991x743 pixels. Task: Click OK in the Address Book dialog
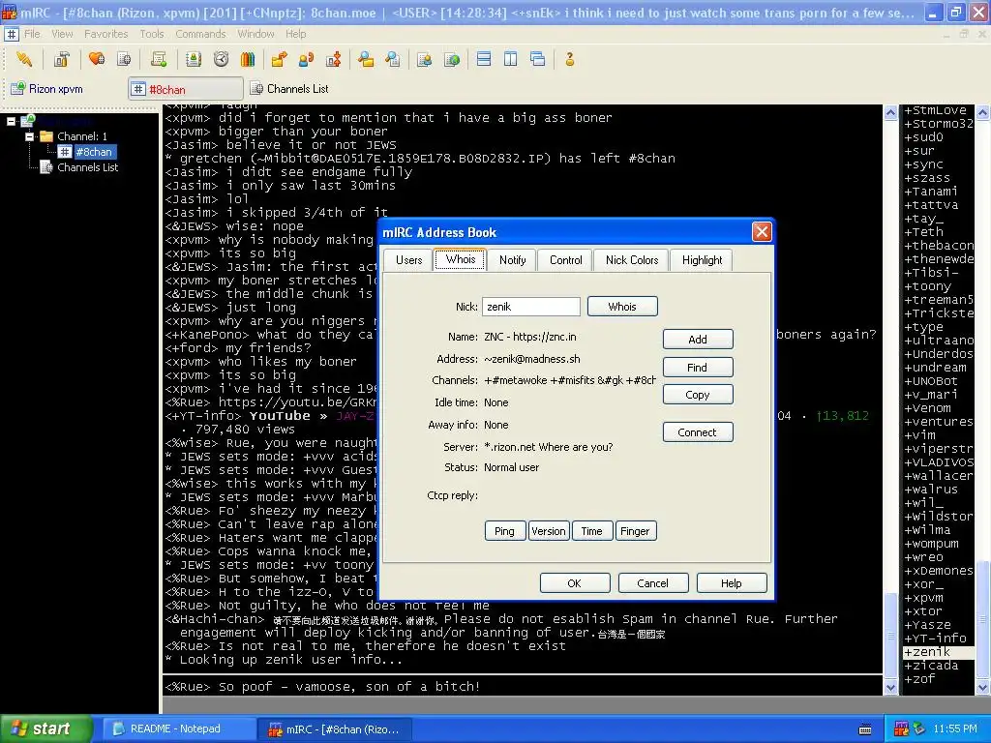click(x=575, y=583)
